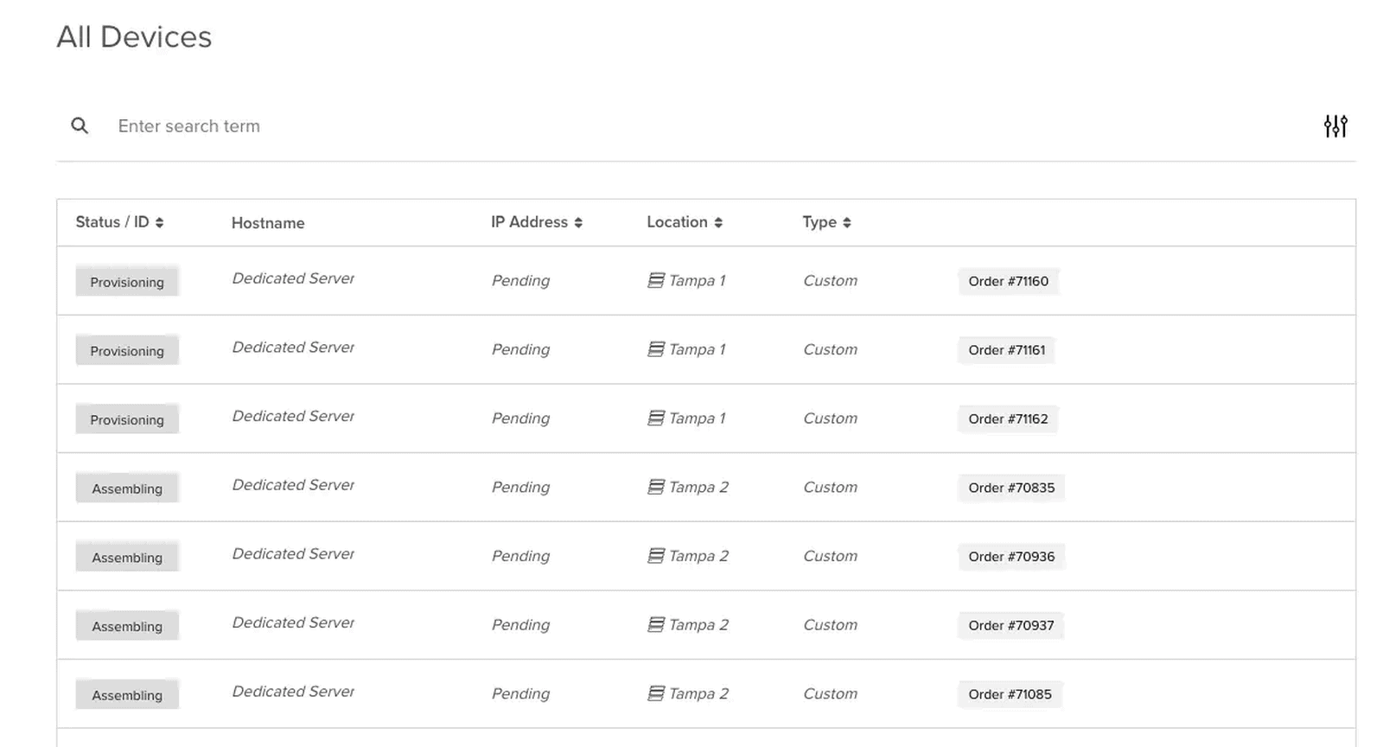Select Dedicated Server hostname in Order #71162 row
Image resolution: width=1383 pixels, height=747 pixels.
293,416
